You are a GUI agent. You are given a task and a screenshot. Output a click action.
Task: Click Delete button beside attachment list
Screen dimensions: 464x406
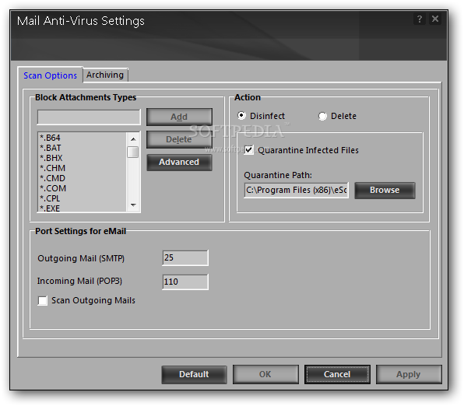coord(179,139)
